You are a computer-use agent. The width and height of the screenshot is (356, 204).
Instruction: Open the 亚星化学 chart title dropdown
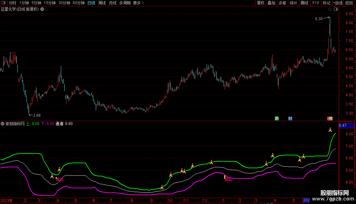click(43, 9)
